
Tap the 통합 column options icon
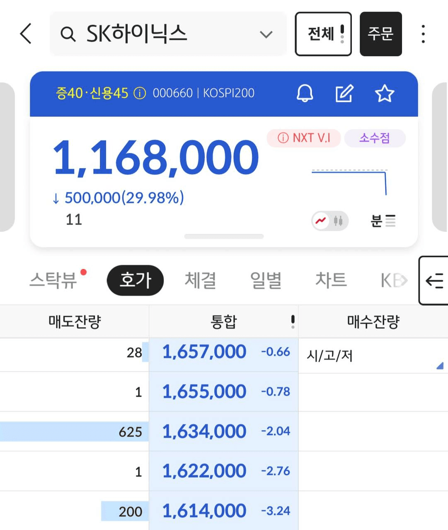(293, 322)
